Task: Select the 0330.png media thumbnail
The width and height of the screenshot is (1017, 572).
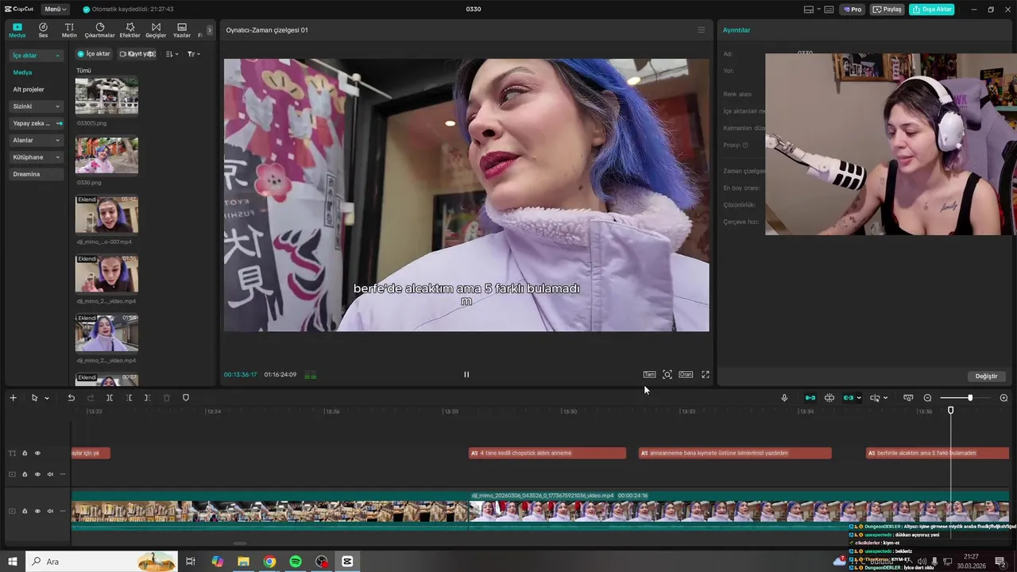Action: coord(106,155)
